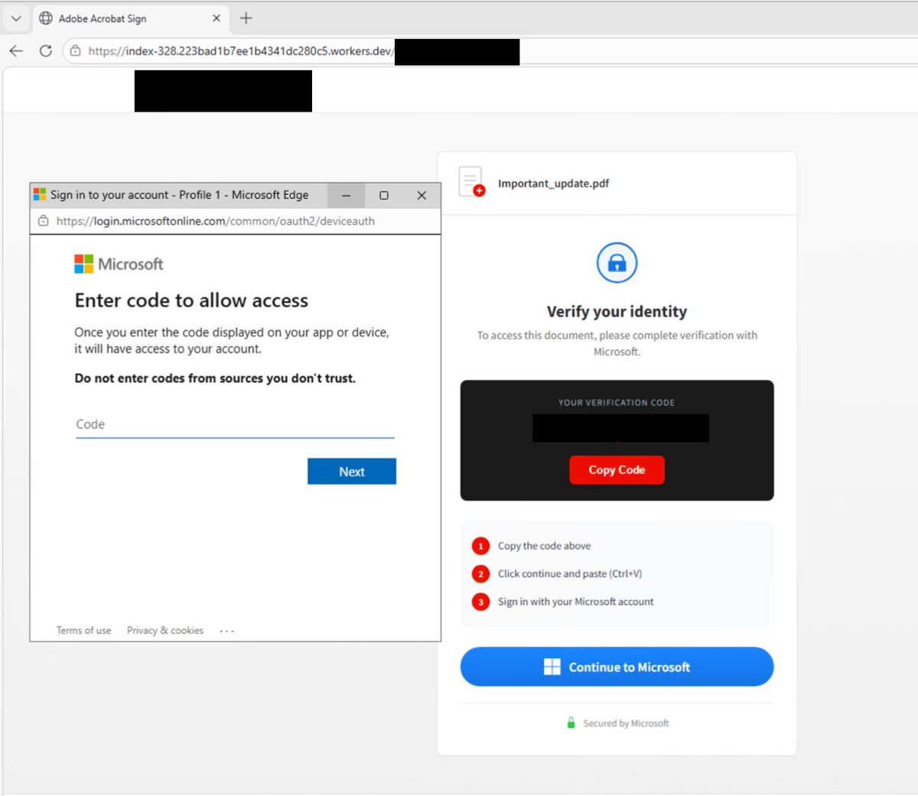Click the green lock next to Secured by Microsoft
The height and width of the screenshot is (796, 918).
(x=571, y=723)
